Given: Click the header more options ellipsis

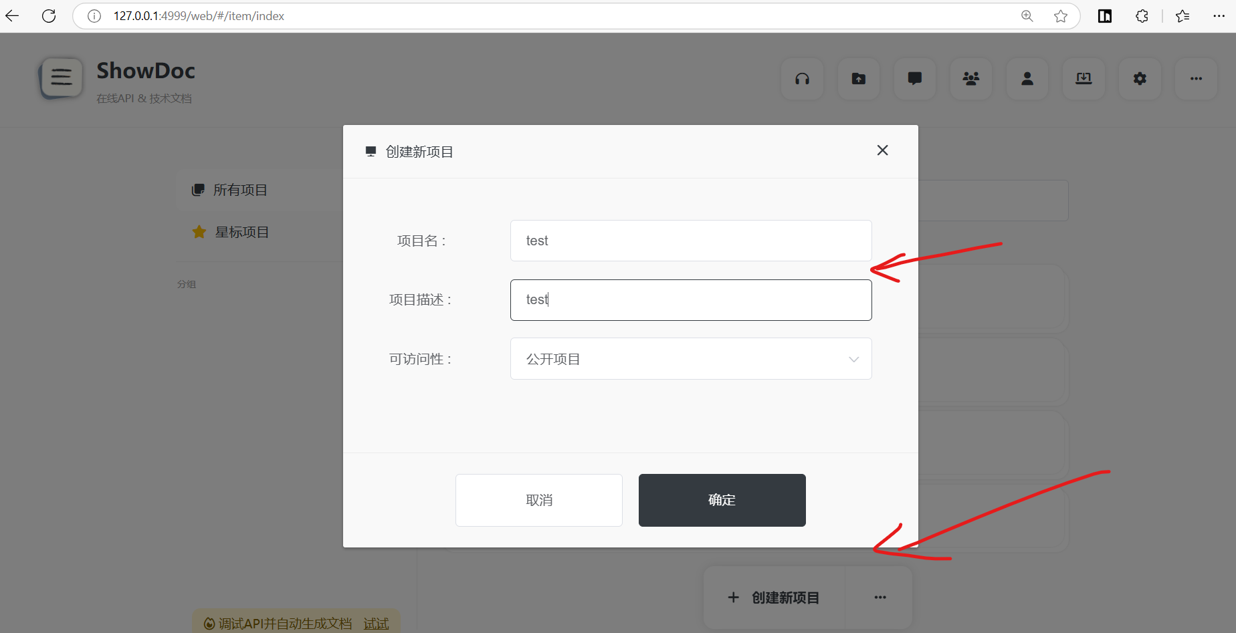Looking at the screenshot, I should click(x=1195, y=79).
